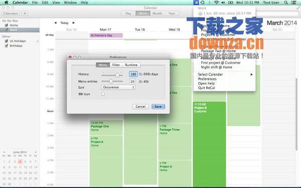Click the Today button
Viewport: 301px width, 188px height.
point(64,23)
